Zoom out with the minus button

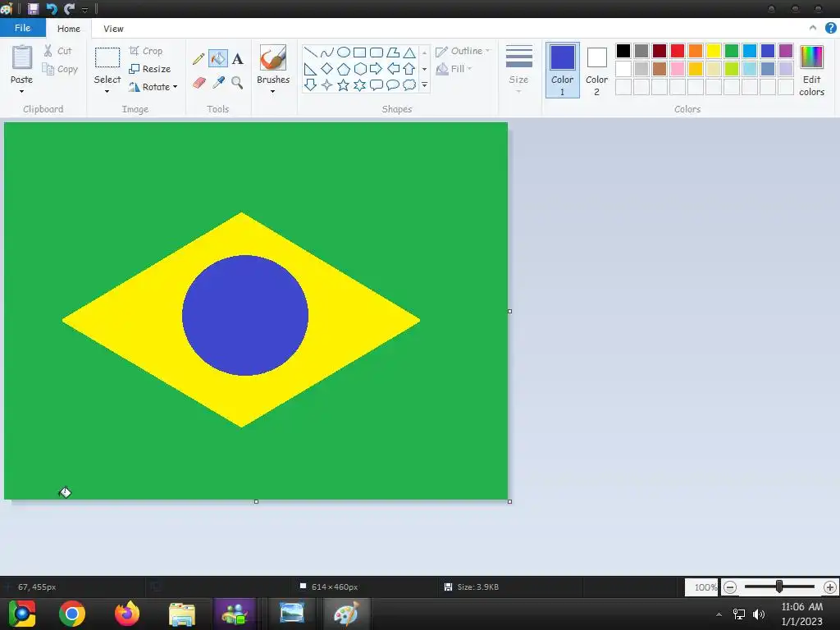point(729,587)
